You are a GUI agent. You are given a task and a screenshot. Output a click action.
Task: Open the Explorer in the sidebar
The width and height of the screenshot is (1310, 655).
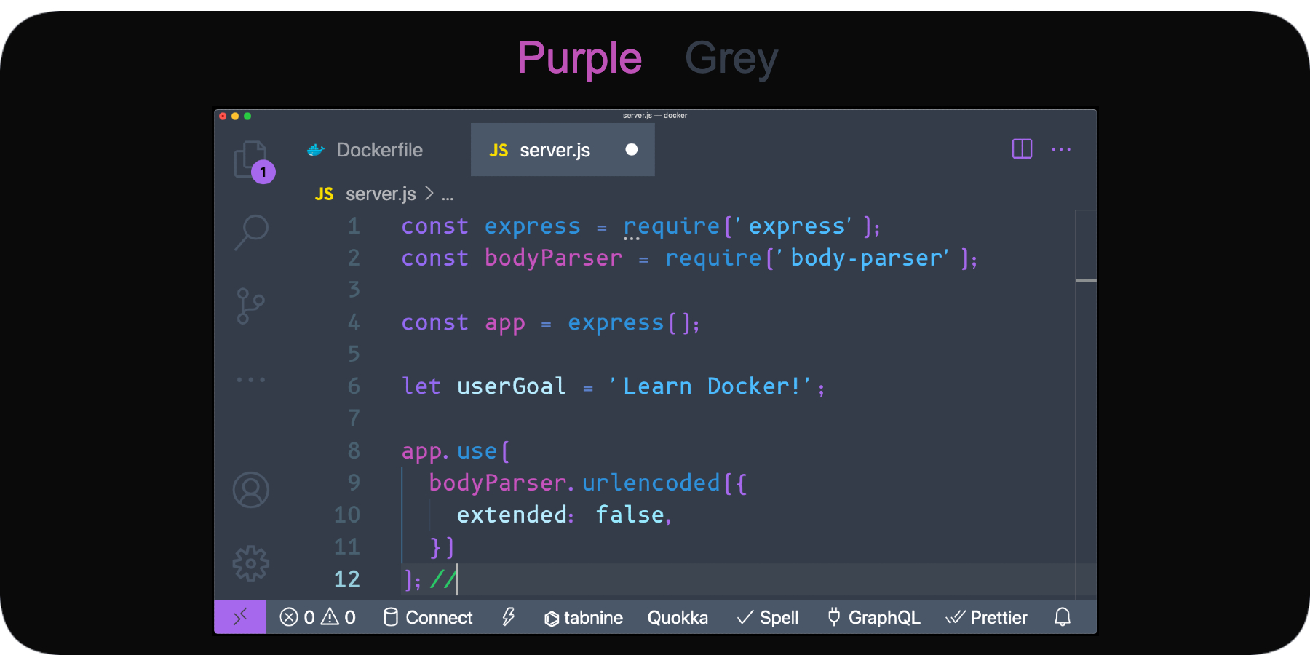click(250, 159)
